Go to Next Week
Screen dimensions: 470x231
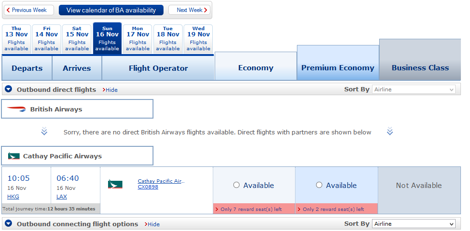tap(189, 10)
